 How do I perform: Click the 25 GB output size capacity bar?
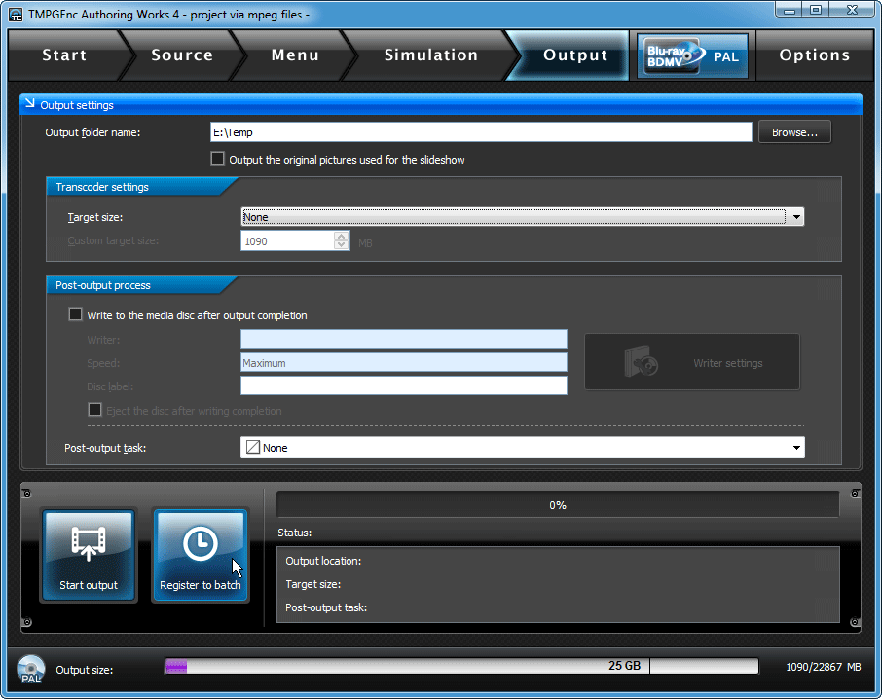coord(461,666)
